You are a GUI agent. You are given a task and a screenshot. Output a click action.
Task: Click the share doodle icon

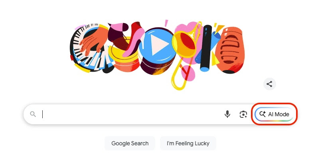pyautogui.click(x=269, y=84)
